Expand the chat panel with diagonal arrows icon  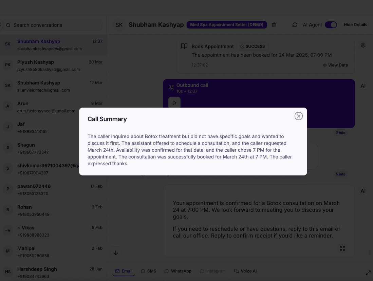point(368,273)
